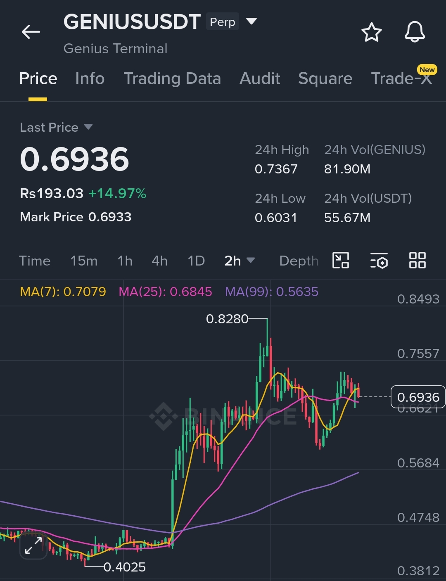
Task: Tap the large last price 0.6936
Action: coord(75,159)
